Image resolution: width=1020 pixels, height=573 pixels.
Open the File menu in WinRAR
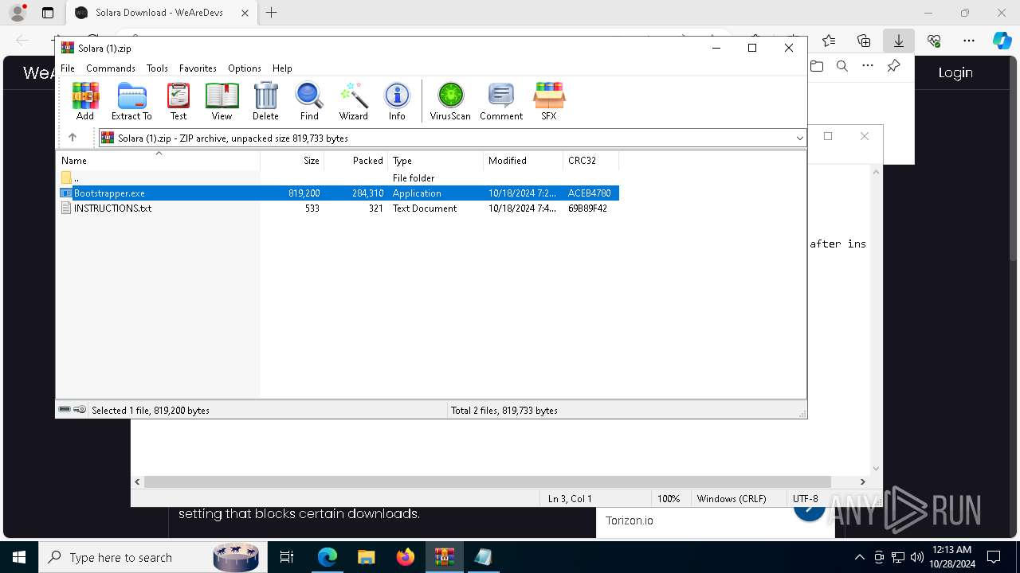click(68, 68)
